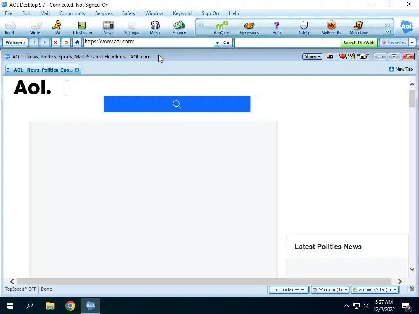
Task: Open the Settings toolbar icon
Action: coord(131,28)
